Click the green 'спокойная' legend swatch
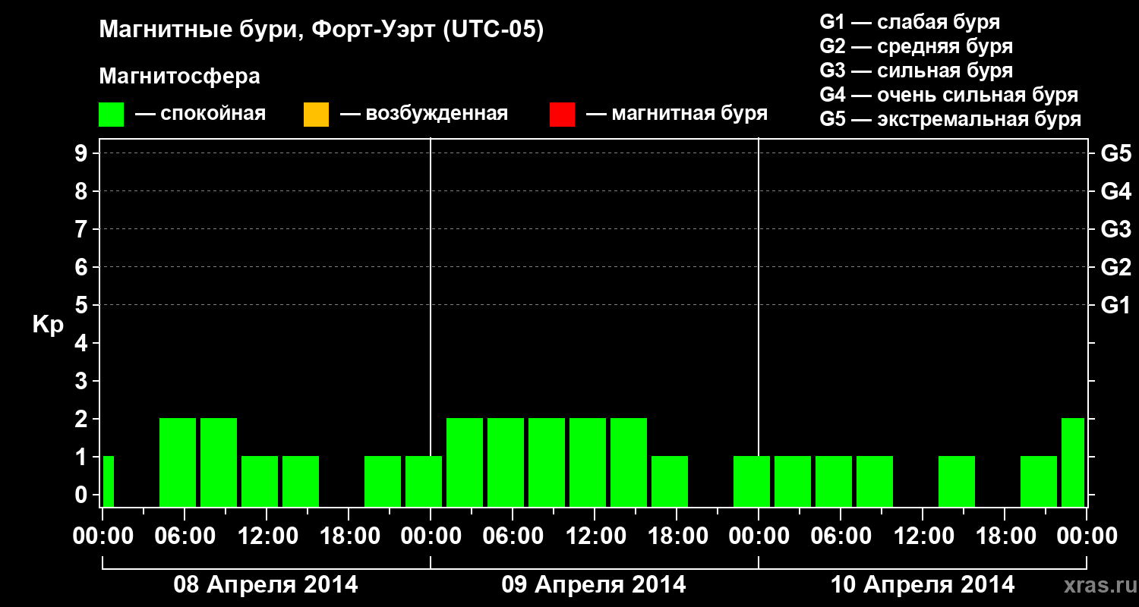Image resolution: width=1139 pixels, height=607 pixels. 112,115
